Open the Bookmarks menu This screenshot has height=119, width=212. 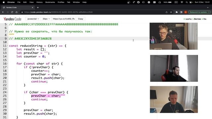pos(50,2)
